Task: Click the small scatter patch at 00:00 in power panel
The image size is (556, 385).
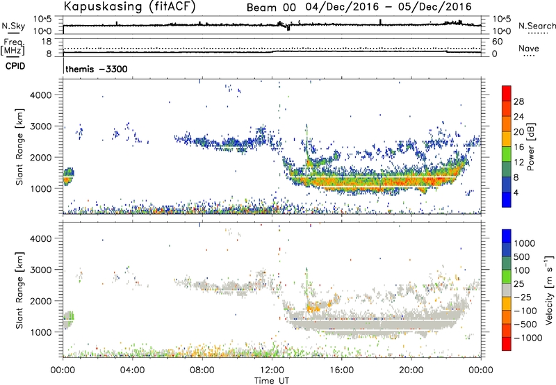Action: pyautogui.click(x=68, y=177)
